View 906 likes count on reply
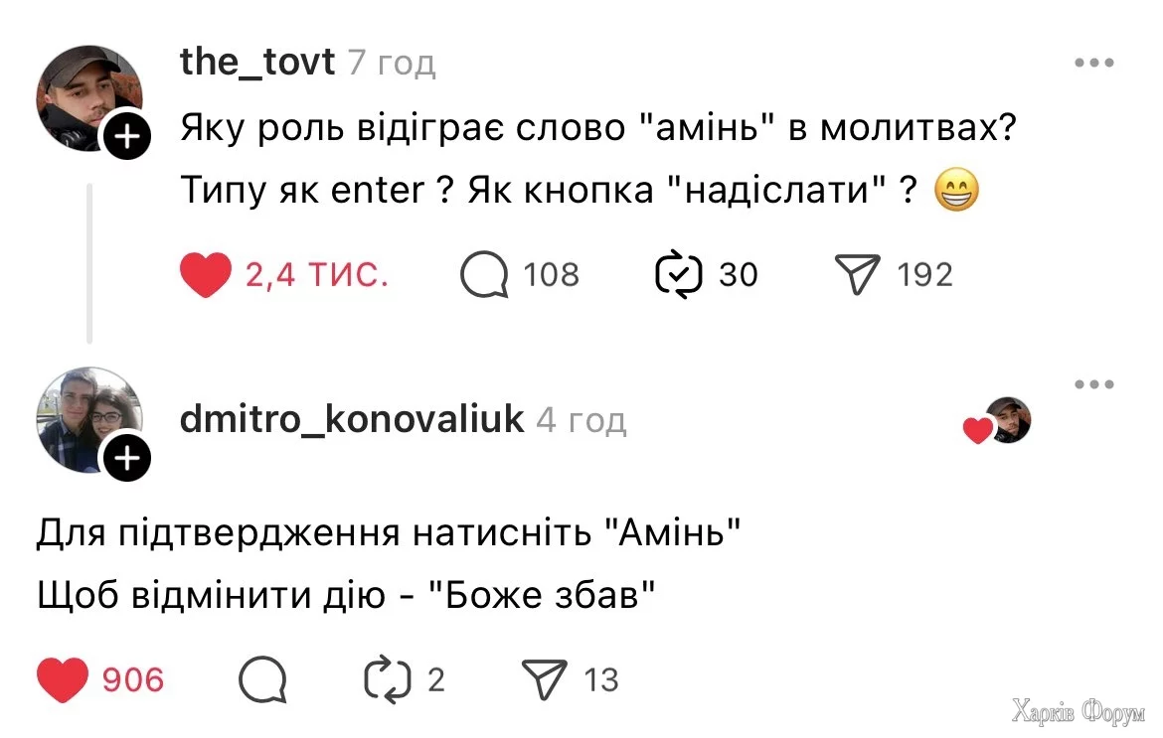The width and height of the screenshot is (1163, 738). [133, 679]
